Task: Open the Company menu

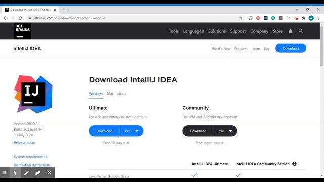Action: point(259,31)
